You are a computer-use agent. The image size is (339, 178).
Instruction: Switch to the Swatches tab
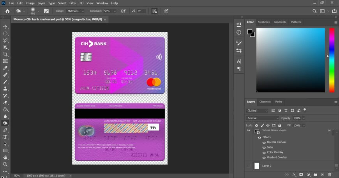(x=263, y=22)
